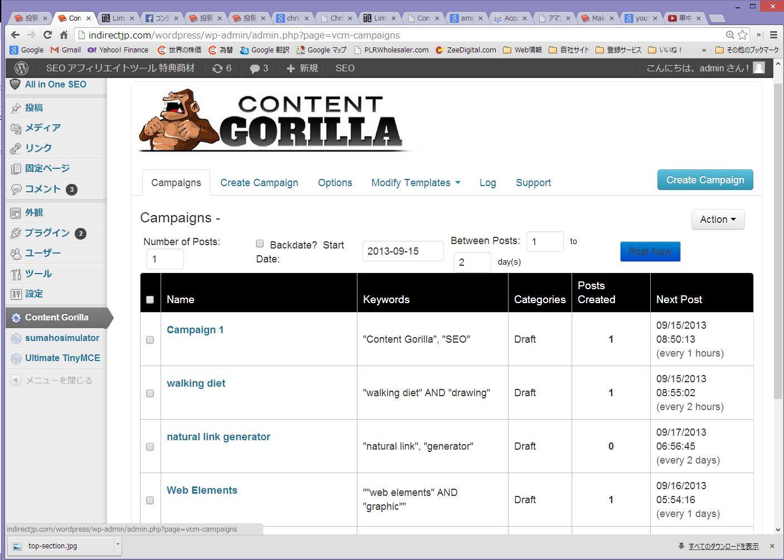
Task: Open the top-section.jpg download options arrow
Action: point(117,546)
